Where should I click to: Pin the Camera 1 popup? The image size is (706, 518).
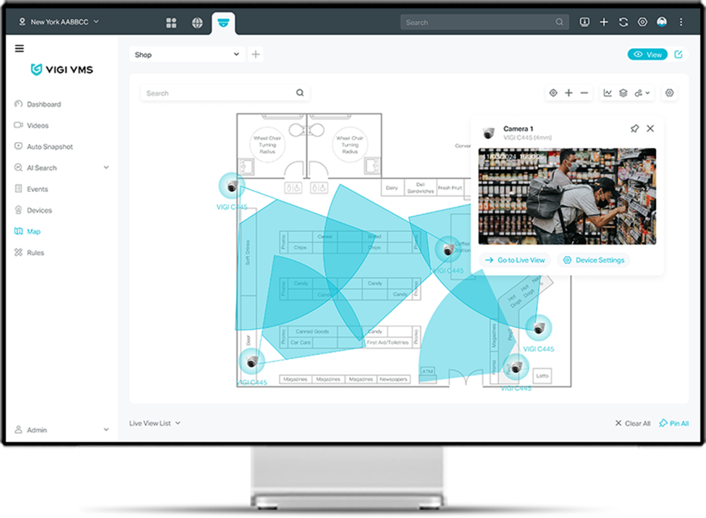(634, 128)
